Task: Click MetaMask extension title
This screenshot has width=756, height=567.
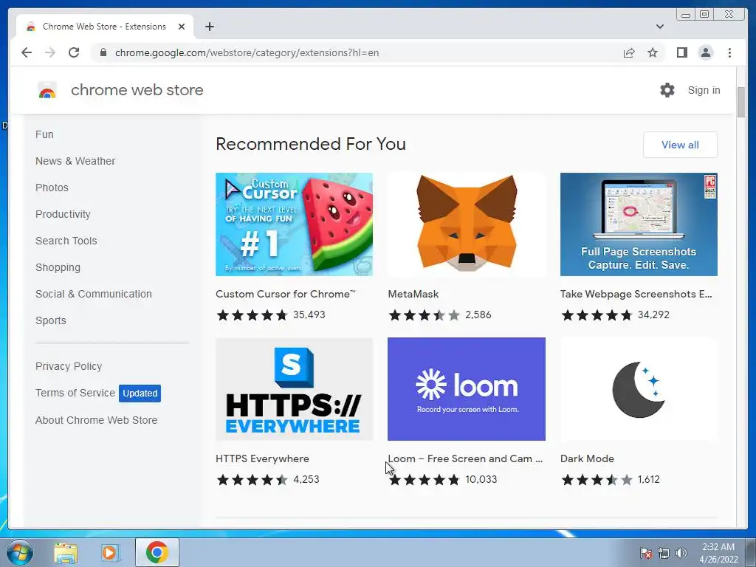Action: pos(413,294)
